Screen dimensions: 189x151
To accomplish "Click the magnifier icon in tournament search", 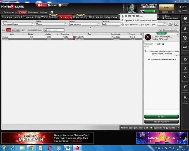I will [x=45, y=30].
